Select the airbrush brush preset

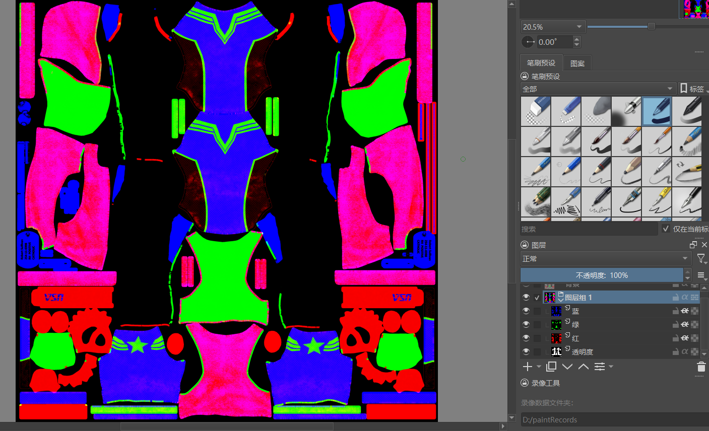click(626, 111)
